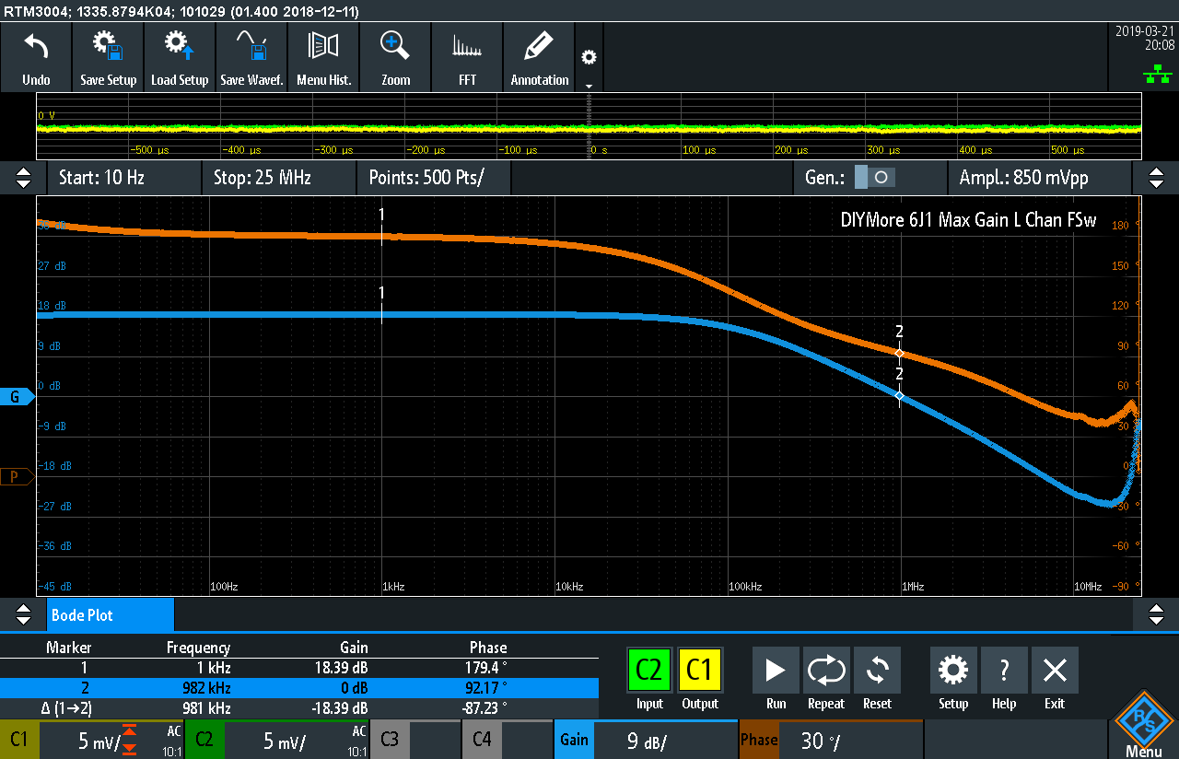Change Points 500 Pts per decade

pos(433,177)
